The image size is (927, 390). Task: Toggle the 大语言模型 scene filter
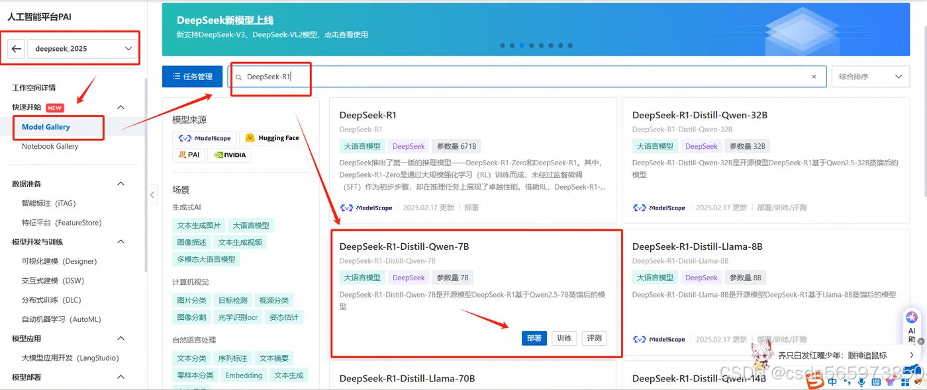(251, 225)
